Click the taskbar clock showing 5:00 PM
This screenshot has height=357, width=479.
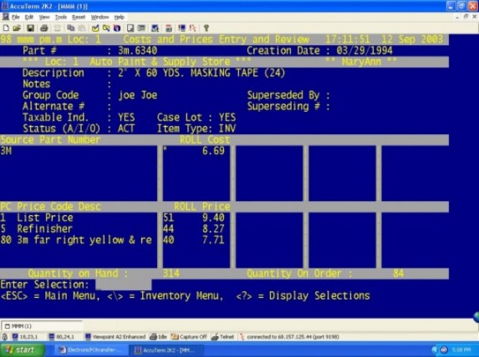(461, 350)
